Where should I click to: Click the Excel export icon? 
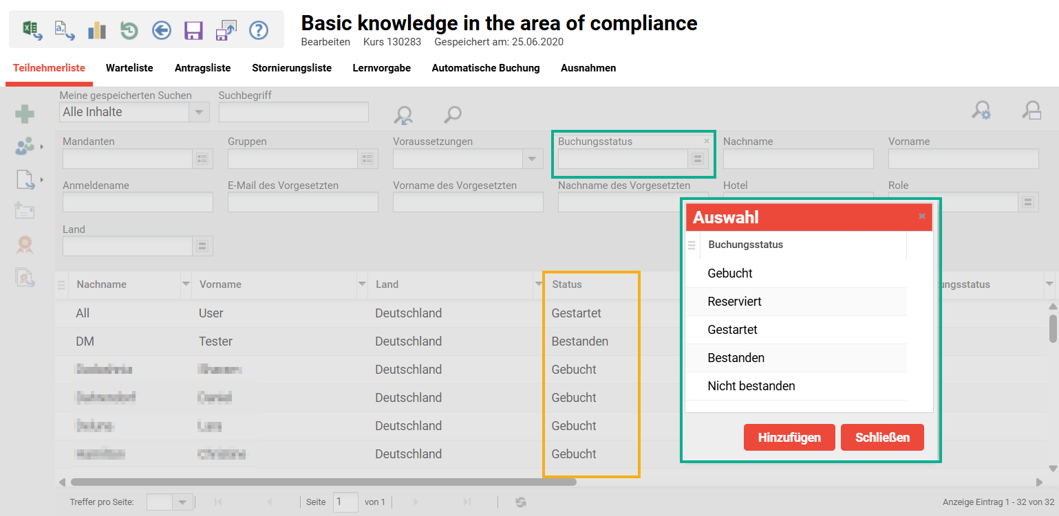click(32, 30)
